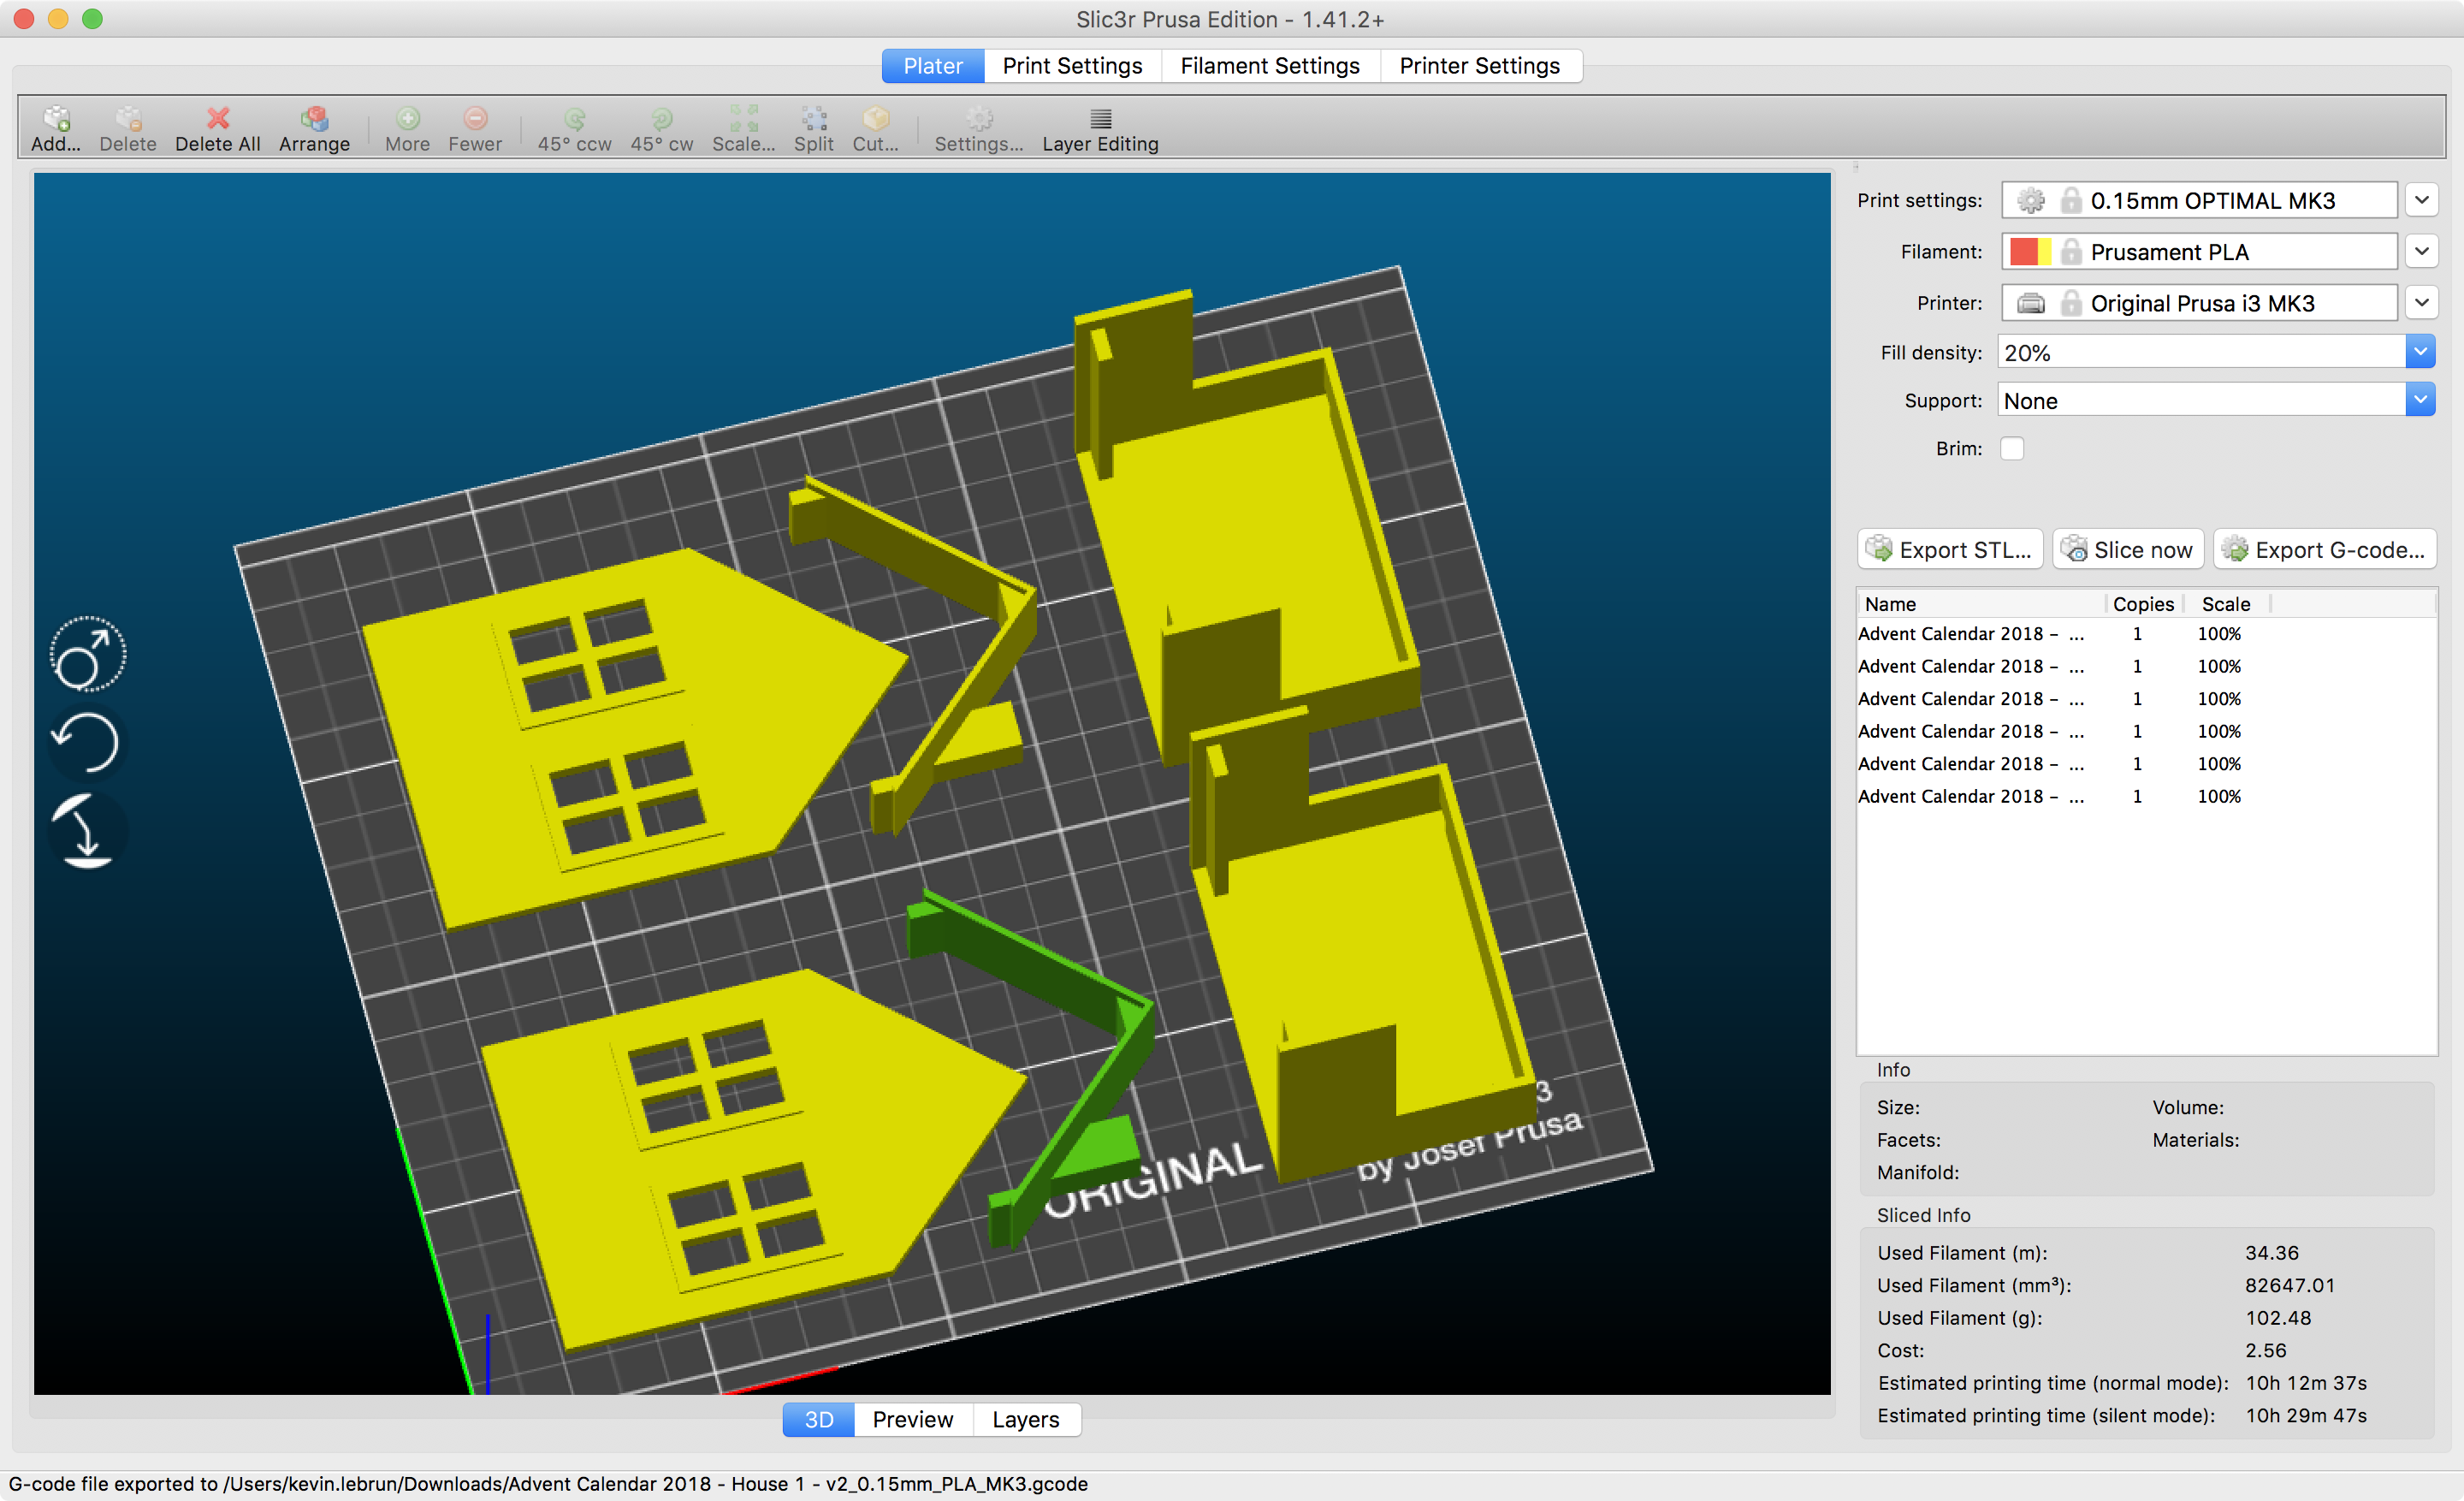Click the lock icon beside Original Prusa i3 MK3
Image resolution: width=2464 pixels, height=1501 pixels.
[x=2071, y=303]
